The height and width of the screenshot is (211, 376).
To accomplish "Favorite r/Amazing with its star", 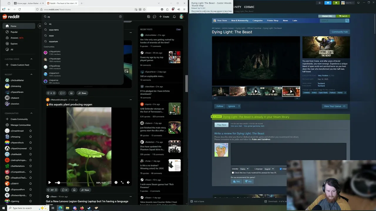I will click(31, 137).
